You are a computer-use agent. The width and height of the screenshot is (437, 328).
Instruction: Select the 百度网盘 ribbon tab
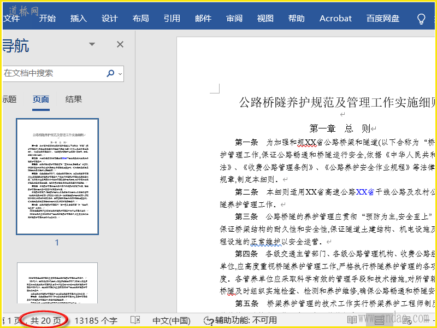[383, 19]
